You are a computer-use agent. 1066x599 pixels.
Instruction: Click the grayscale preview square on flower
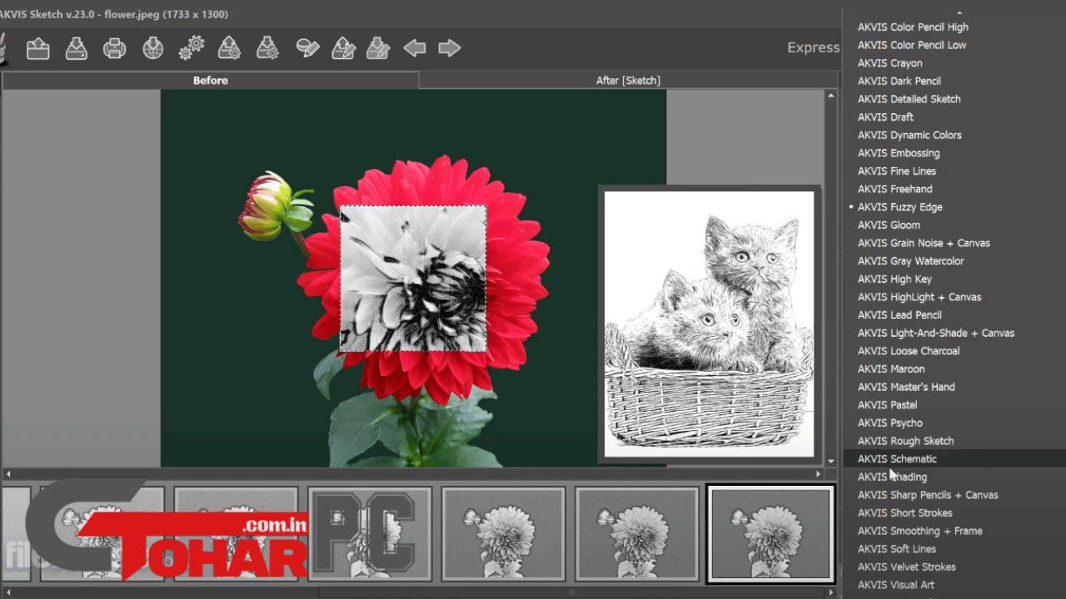(413, 279)
